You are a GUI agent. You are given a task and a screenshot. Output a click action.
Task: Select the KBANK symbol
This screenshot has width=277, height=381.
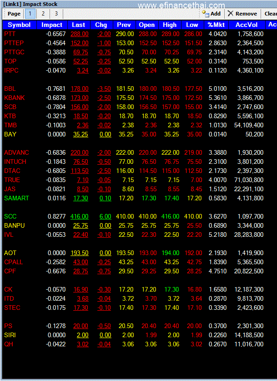tap(14, 98)
